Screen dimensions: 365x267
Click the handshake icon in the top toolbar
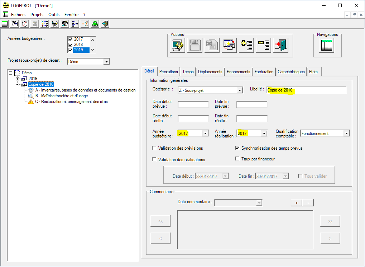tap(55, 24)
